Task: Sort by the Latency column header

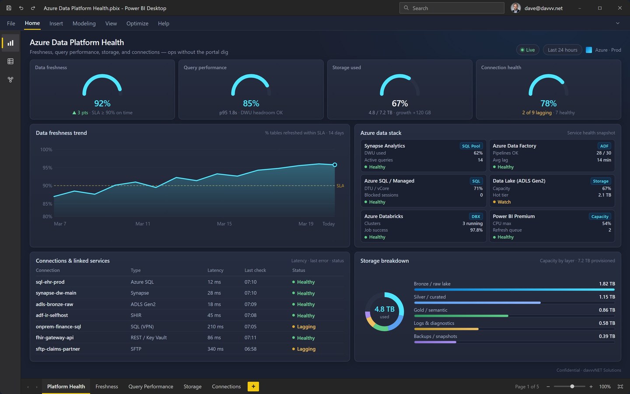Action: click(x=215, y=271)
